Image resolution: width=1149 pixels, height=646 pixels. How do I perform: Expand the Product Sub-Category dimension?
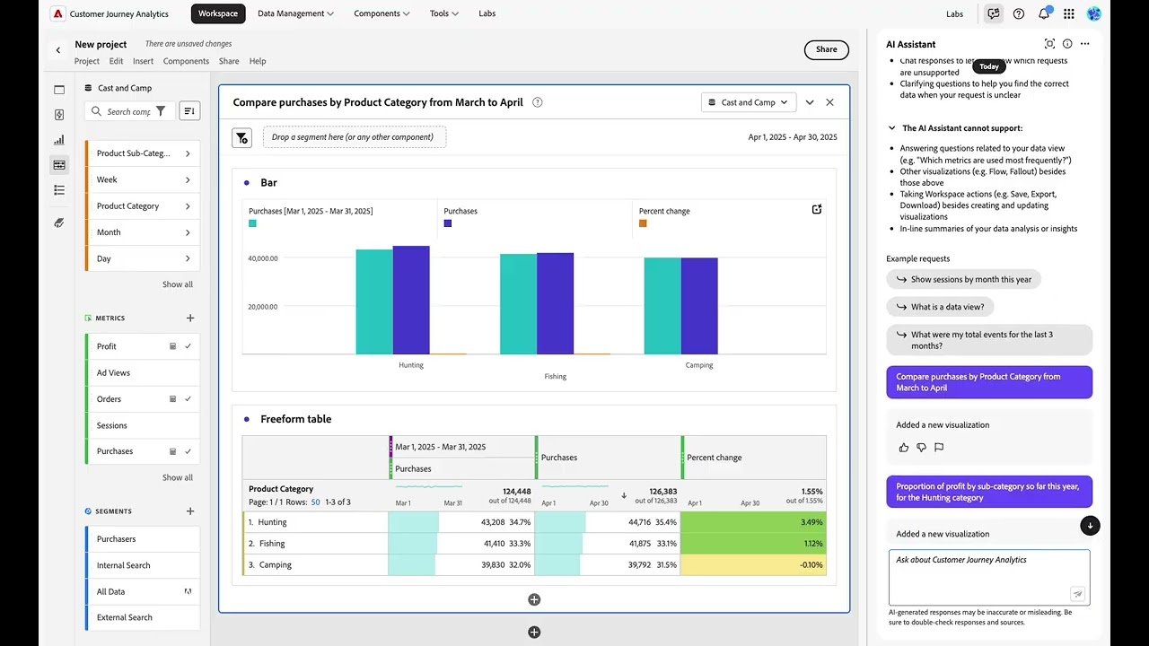188,153
